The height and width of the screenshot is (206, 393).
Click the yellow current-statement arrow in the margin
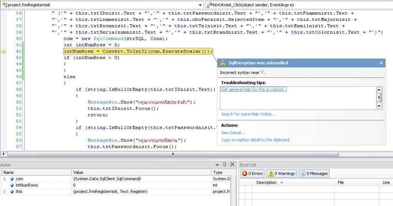tap(4, 51)
